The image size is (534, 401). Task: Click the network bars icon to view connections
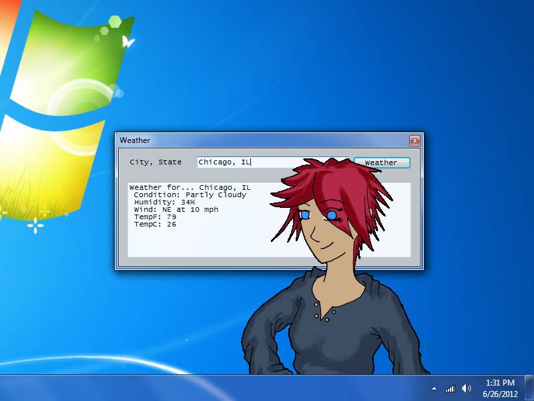[449, 388]
